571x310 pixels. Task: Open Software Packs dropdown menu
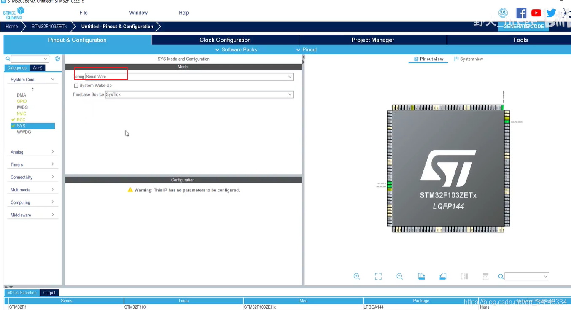pyautogui.click(x=236, y=50)
